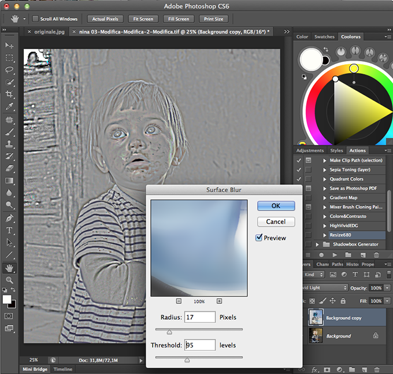Expand the Resize680 action

[x=325, y=235]
